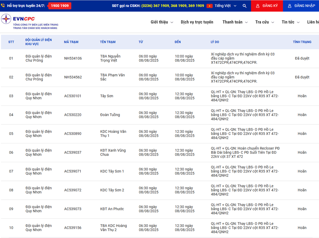The width and height of the screenshot is (319, 238).
Task: Click Đã duyệt status in row 01
Action: coord(302,58)
